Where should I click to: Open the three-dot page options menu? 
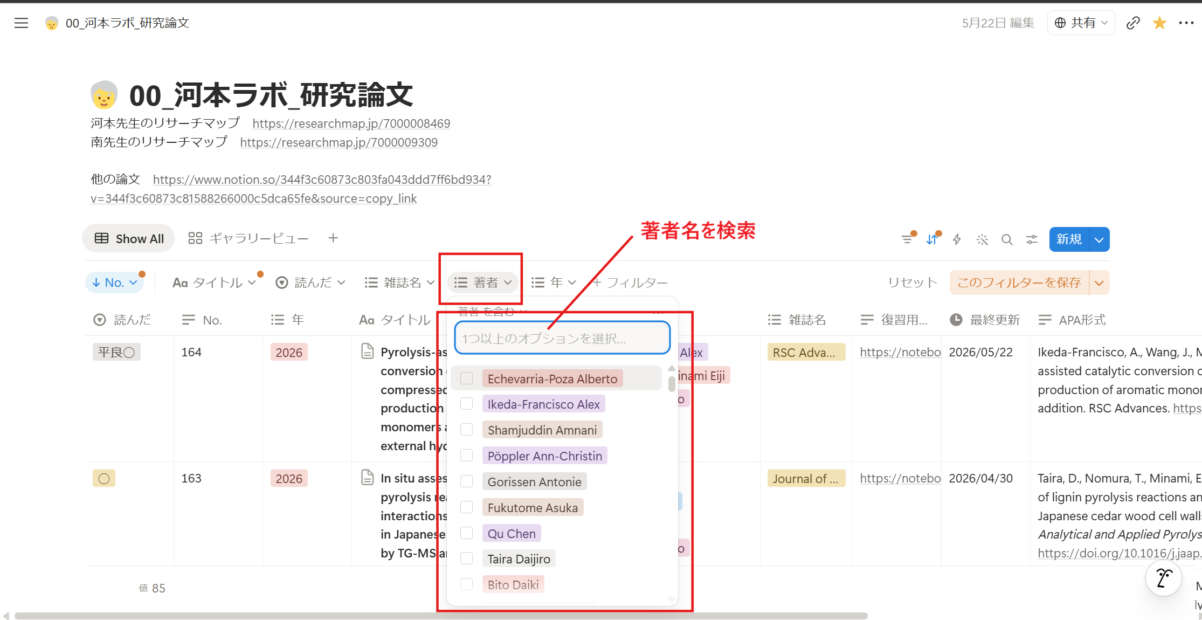tap(1186, 23)
